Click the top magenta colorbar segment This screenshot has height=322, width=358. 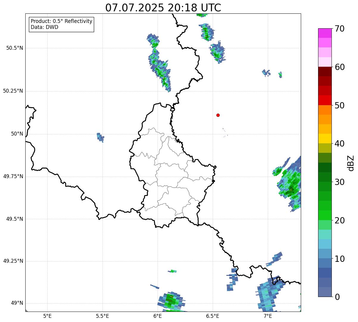click(x=325, y=33)
